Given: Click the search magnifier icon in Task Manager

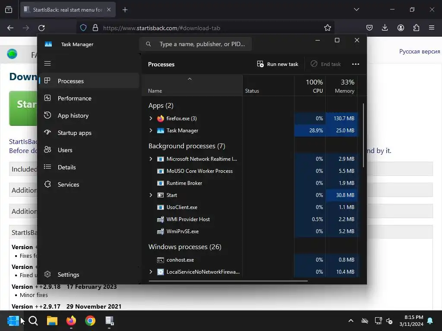Looking at the screenshot, I should click(x=148, y=44).
